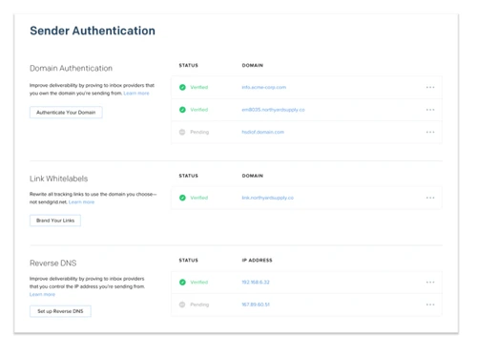Open three-dot menu for 192.168.6.32 row
This screenshot has height=358, width=477.
pos(430,283)
